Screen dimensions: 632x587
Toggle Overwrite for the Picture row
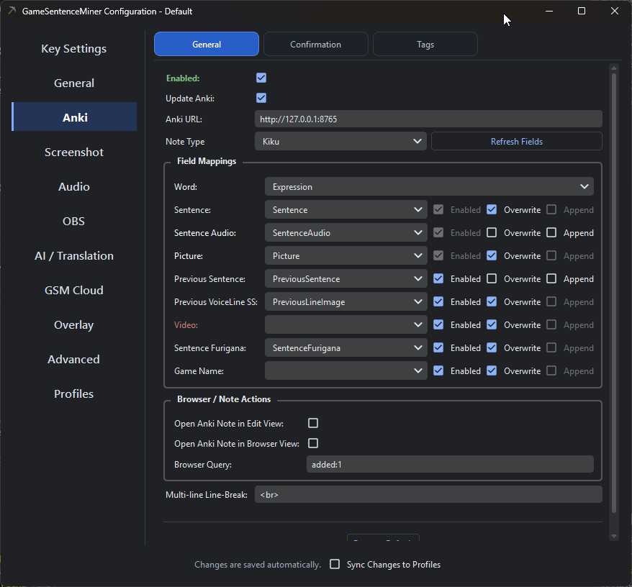click(492, 255)
